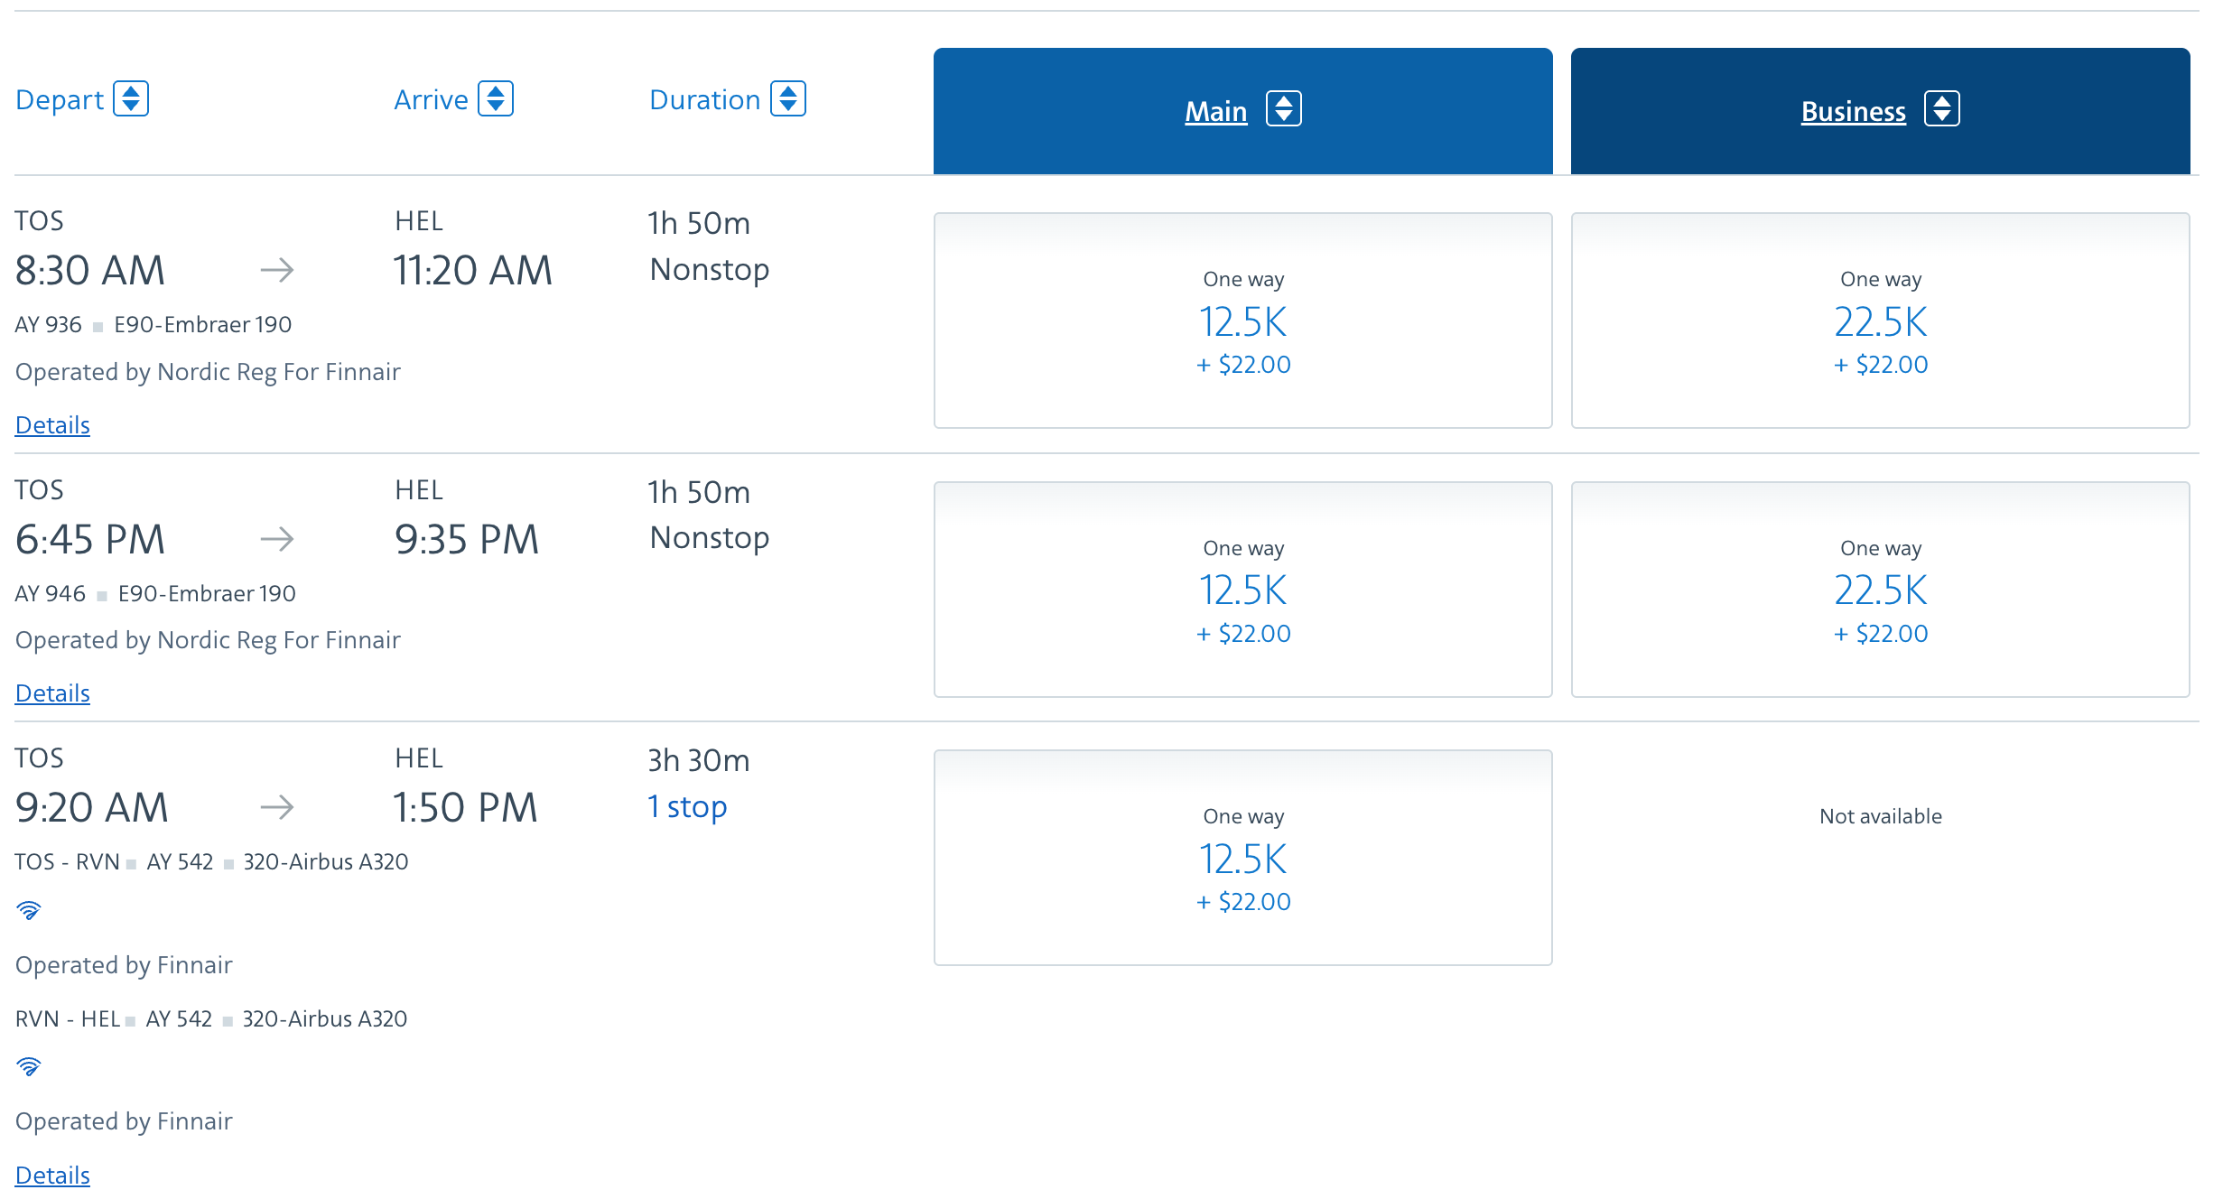2223x1199 pixels.
Task: Open the 1 stop layover info link
Action: pos(688,806)
